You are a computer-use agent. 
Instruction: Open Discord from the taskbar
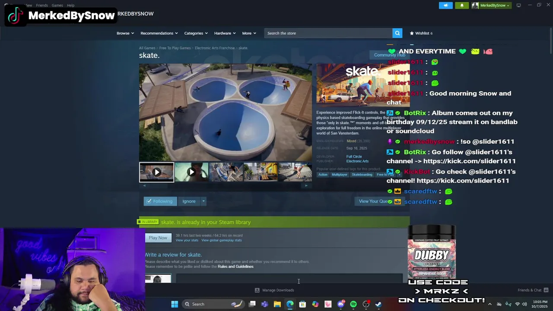click(340, 304)
